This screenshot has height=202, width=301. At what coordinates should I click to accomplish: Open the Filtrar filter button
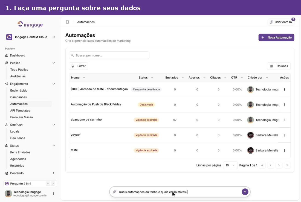(x=78, y=66)
